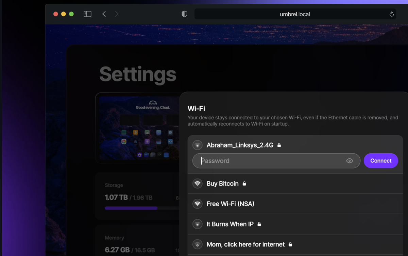Image resolution: width=408 pixels, height=256 pixels.
Task: Toggle password visibility with the eye icon
Action: 350,161
